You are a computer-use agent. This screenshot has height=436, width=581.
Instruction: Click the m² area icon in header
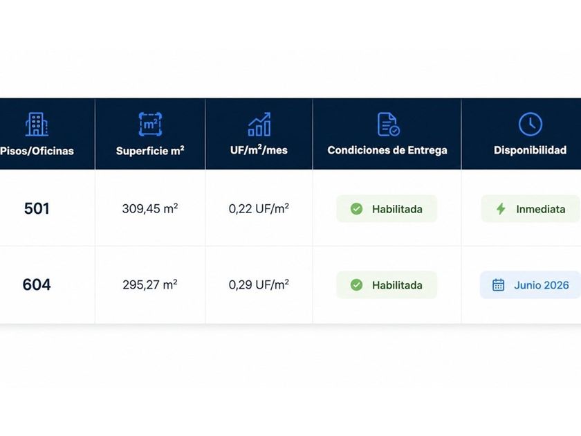point(150,124)
